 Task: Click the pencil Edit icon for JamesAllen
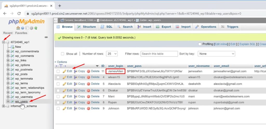[x=64, y=71]
